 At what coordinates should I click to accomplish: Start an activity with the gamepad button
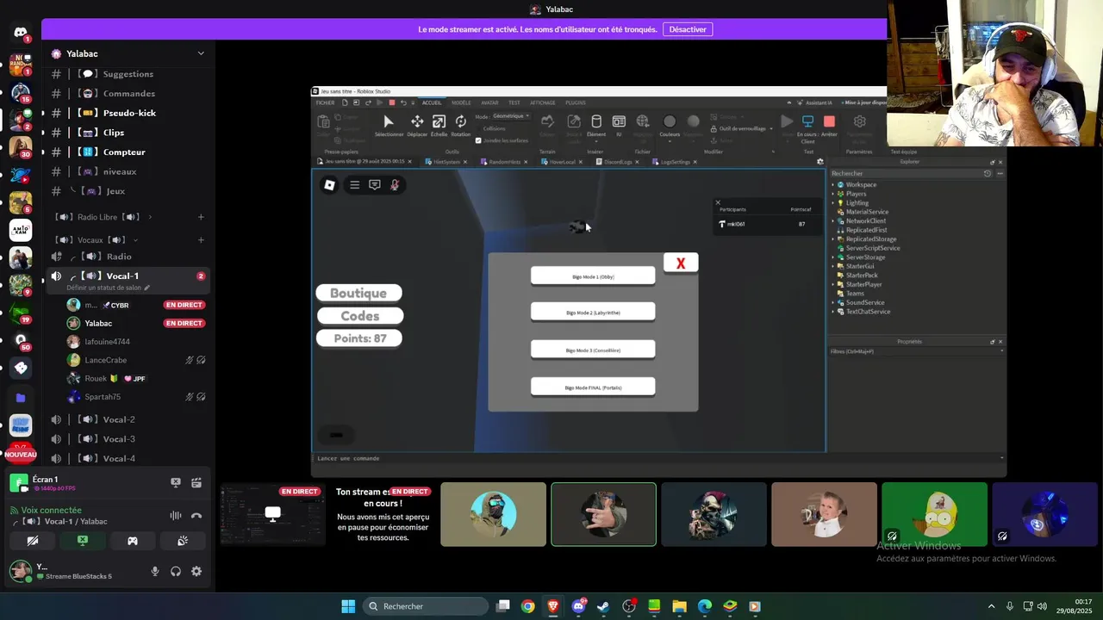(133, 541)
